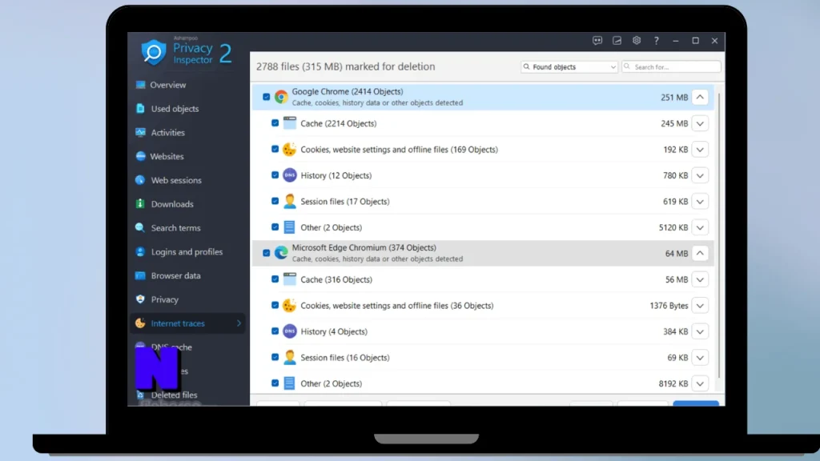820x461 pixels.
Task: Uncheck Microsoft Edge Chromium (374 Objects) checkbox
Action: (266, 253)
